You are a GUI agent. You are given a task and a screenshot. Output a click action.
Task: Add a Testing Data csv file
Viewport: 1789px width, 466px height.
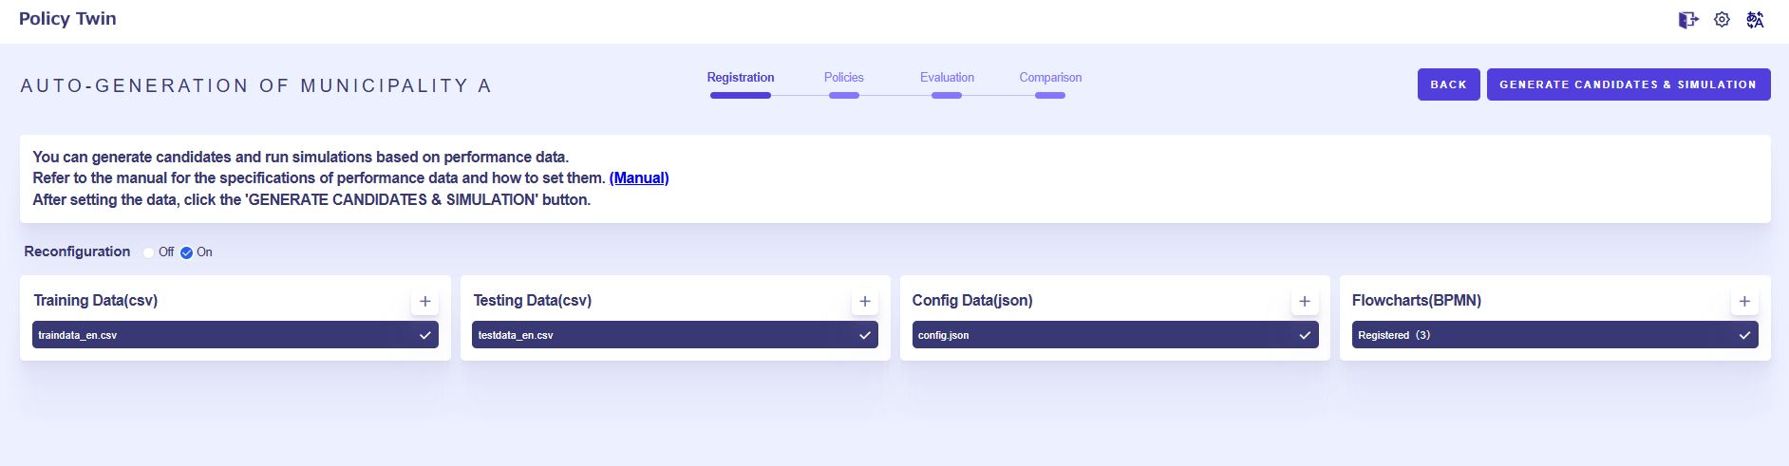(x=864, y=301)
